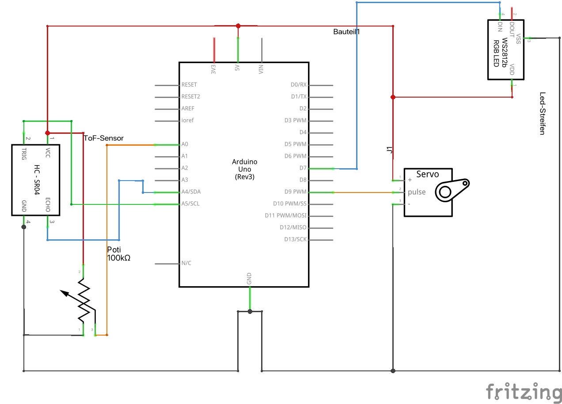Select the D5 PWM pin label
Screen dimensions: 562x404
[x=296, y=144]
